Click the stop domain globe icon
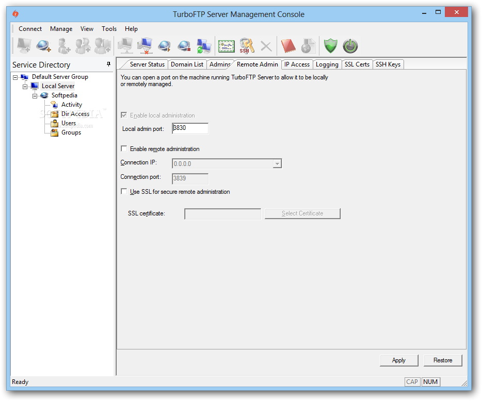This screenshot has height=401, width=482. pos(184,46)
